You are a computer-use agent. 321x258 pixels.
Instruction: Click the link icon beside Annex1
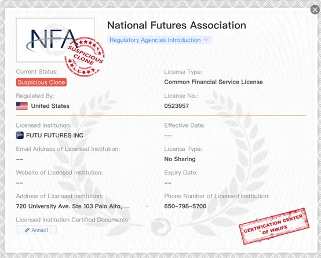click(x=27, y=230)
